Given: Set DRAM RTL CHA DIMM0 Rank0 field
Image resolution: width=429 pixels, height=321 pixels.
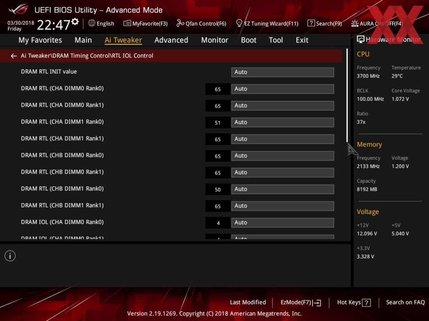Looking at the screenshot, I should click(283, 89).
